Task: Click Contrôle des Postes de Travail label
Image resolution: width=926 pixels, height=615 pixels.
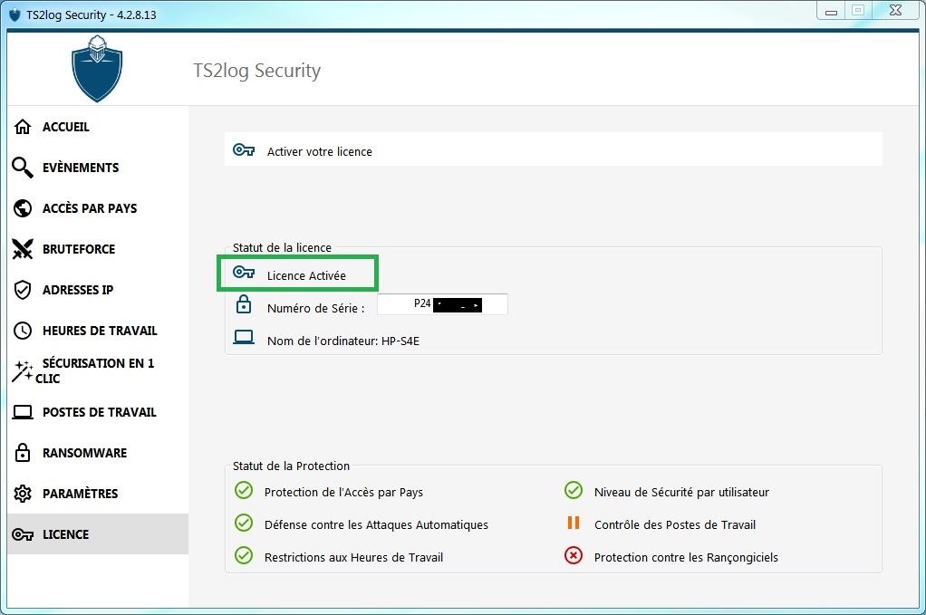Action: point(675,524)
